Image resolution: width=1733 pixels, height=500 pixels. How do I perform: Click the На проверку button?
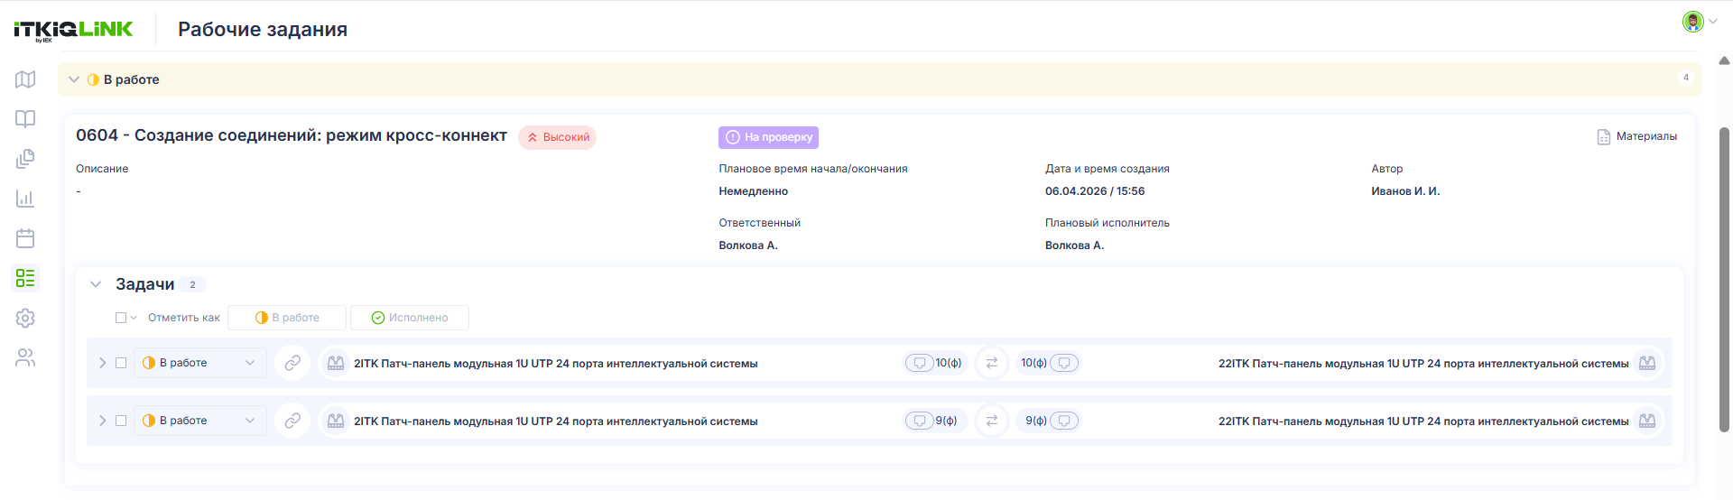pyautogui.click(x=768, y=137)
